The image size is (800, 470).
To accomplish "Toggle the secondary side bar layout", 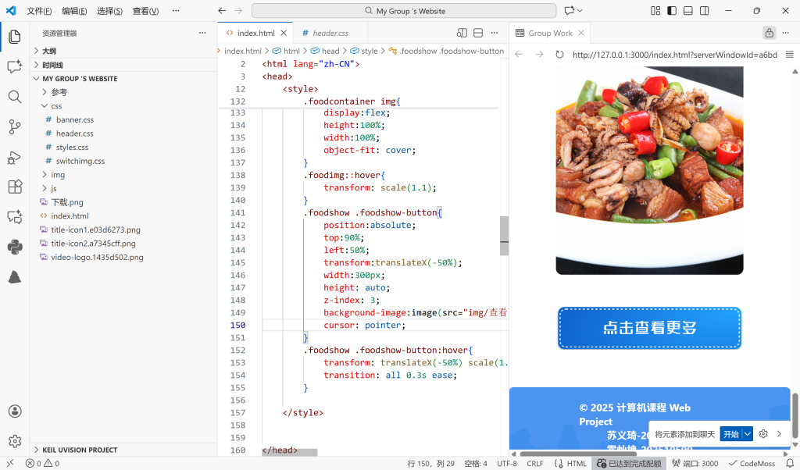I will 705,11.
